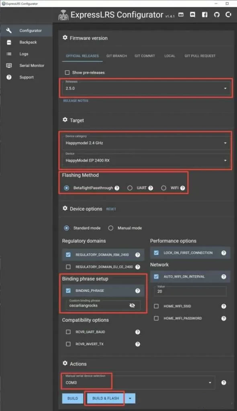Open the Discord icon in the header
The width and height of the screenshot is (237, 411).
(193, 15)
